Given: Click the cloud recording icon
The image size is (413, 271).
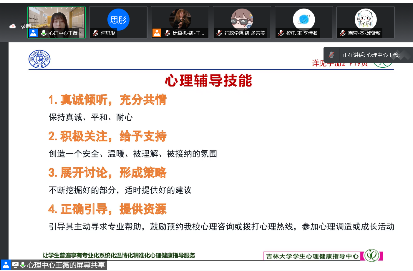Looking at the screenshot, I should 12,26.
